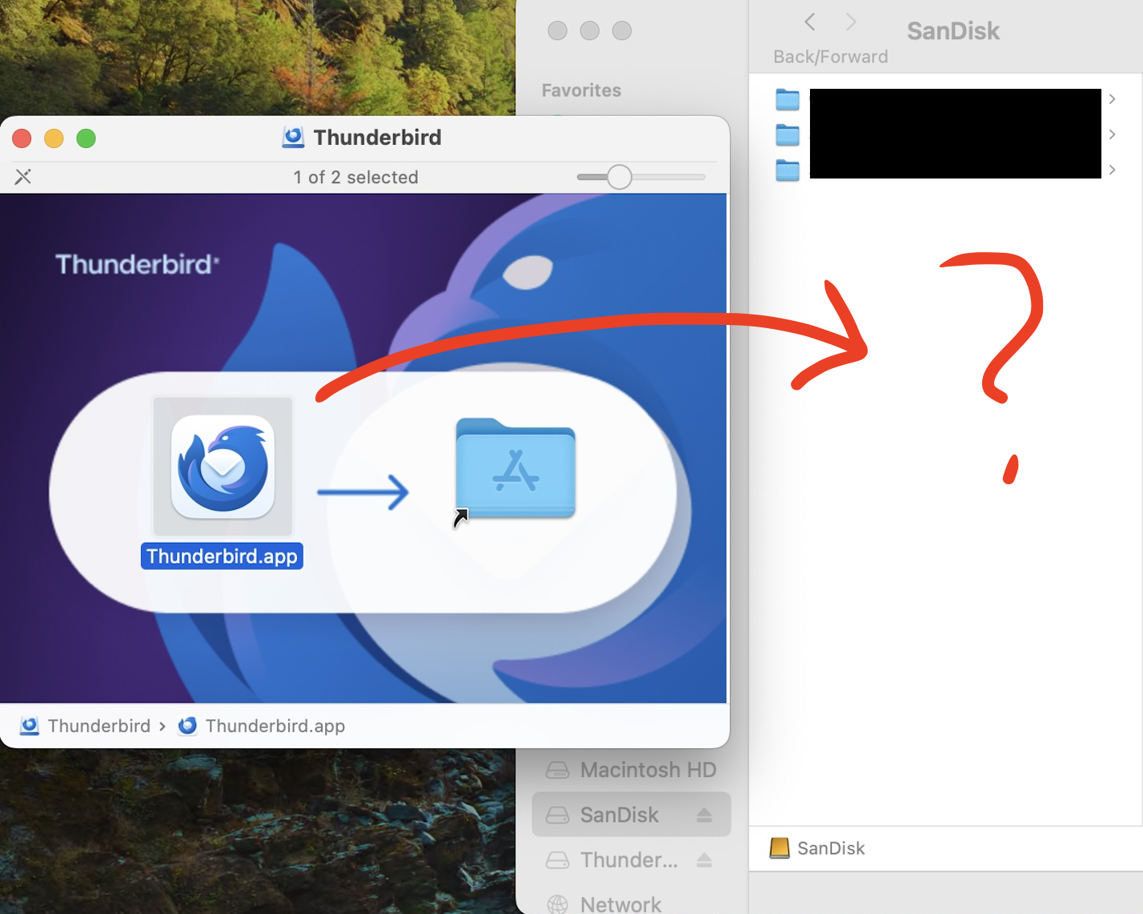Image resolution: width=1143 pixels, height=914 pixels.
Task: Open Macintosh HD in the Finder sidebar
Action: 632,770
